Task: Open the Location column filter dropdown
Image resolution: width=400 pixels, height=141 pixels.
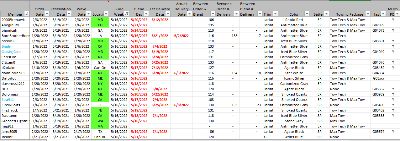Action: [x=106, y=14]
